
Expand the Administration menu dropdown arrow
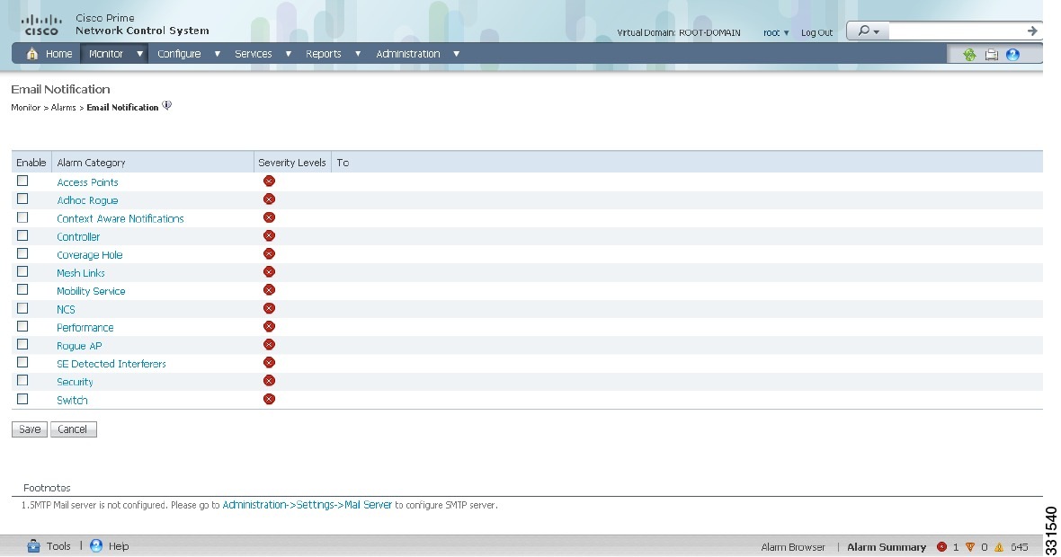(457, 54)
